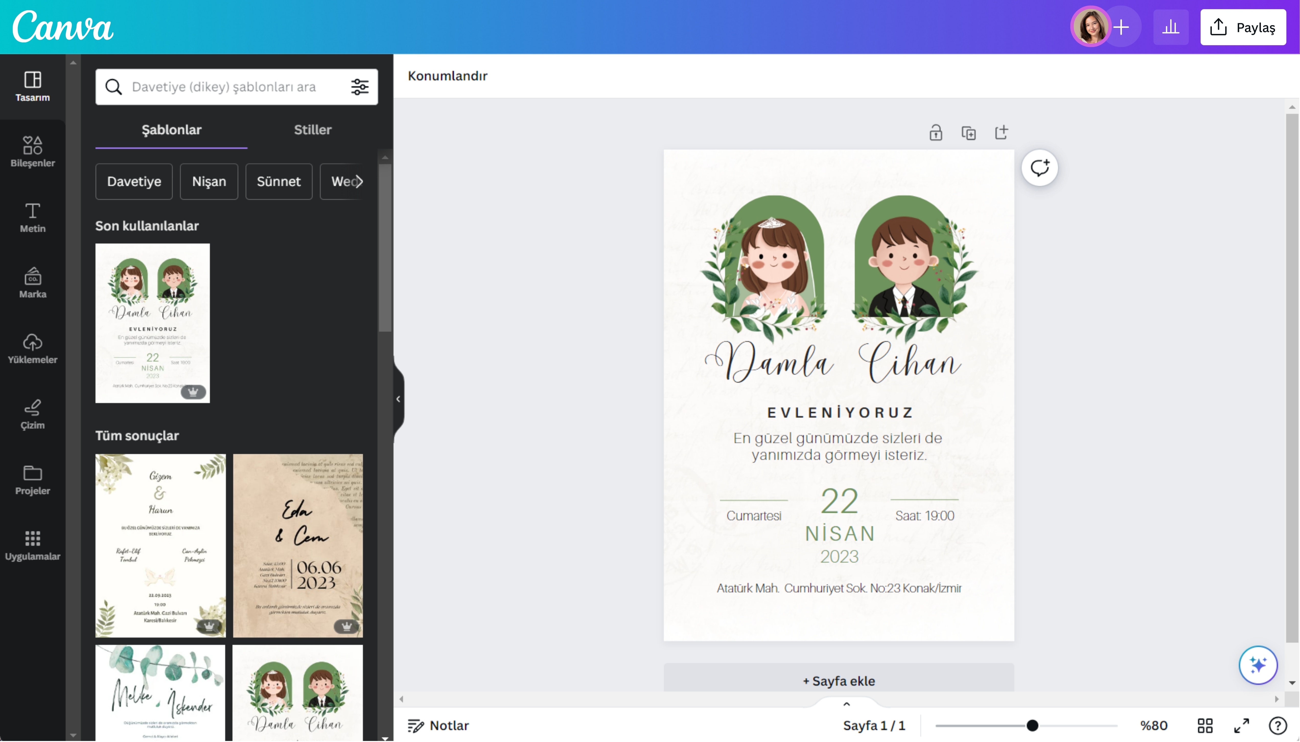Image resolution: width=1300 pixels, height=742 pixels.
Task: Open the grid view of pages
Action: (1206, 725)
